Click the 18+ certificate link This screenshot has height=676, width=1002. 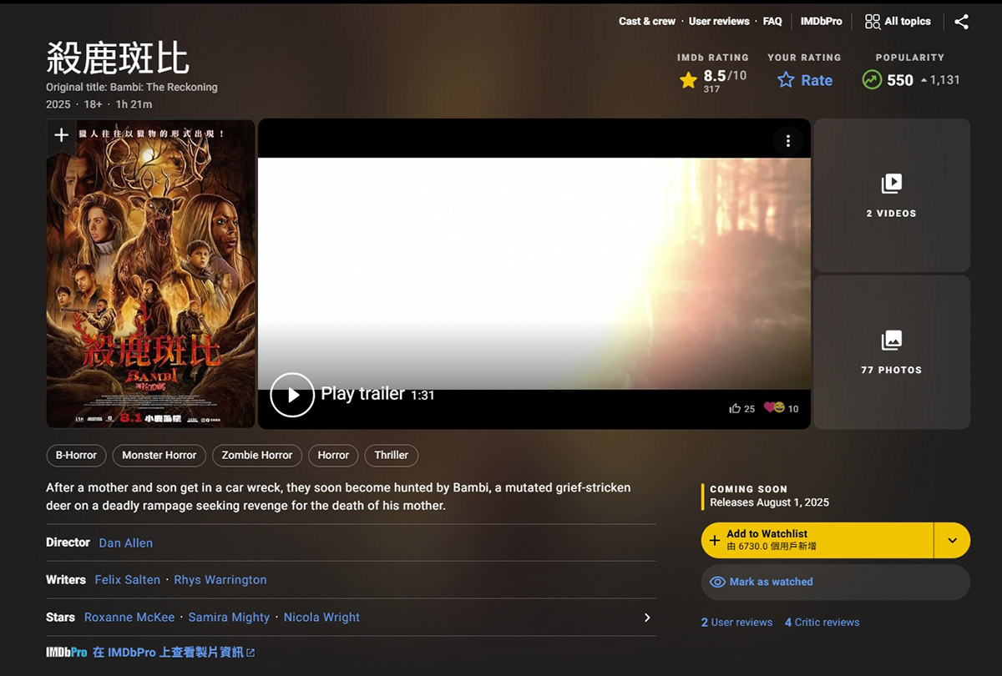93,104
